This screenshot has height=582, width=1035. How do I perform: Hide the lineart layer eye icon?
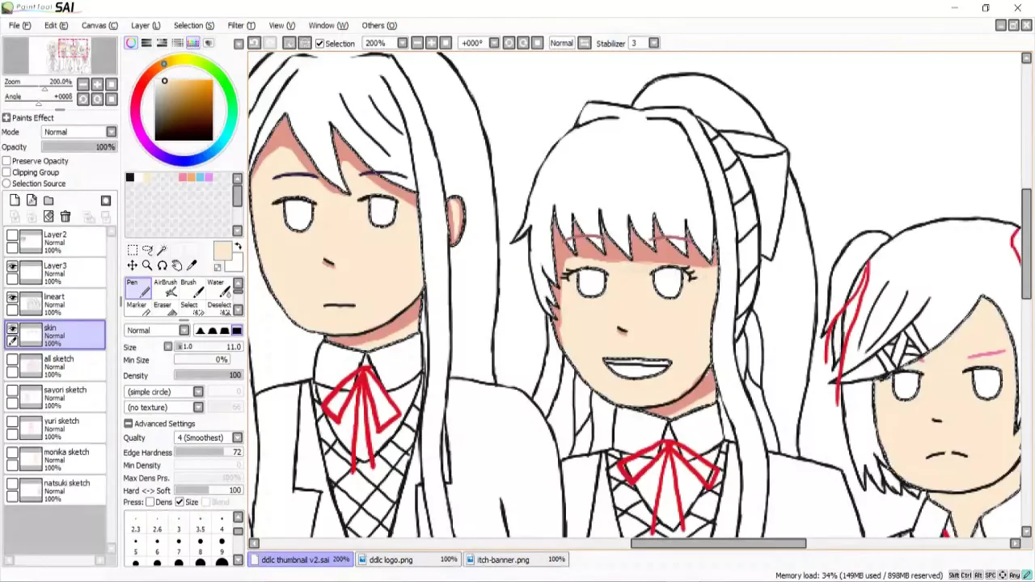coord(12,297)
